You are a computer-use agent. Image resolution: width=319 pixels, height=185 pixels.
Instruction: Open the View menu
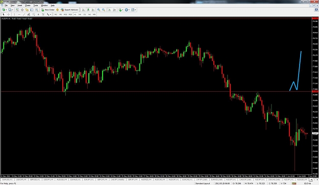tap(12, 6)
